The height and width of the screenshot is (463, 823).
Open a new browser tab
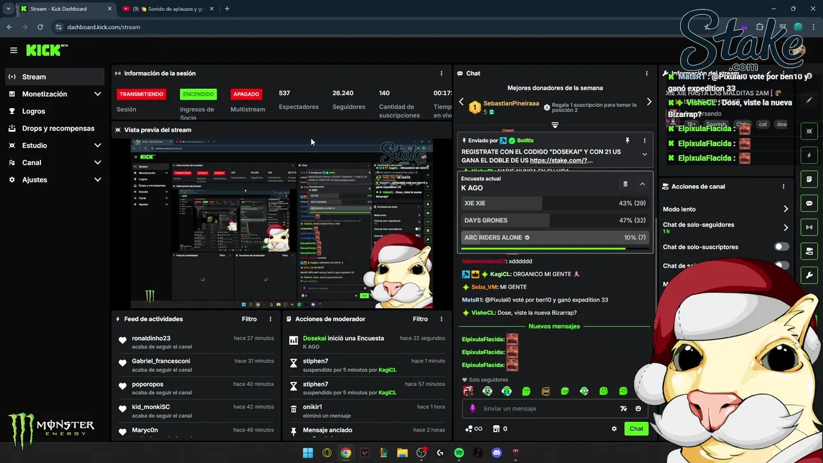pos(227,9)
